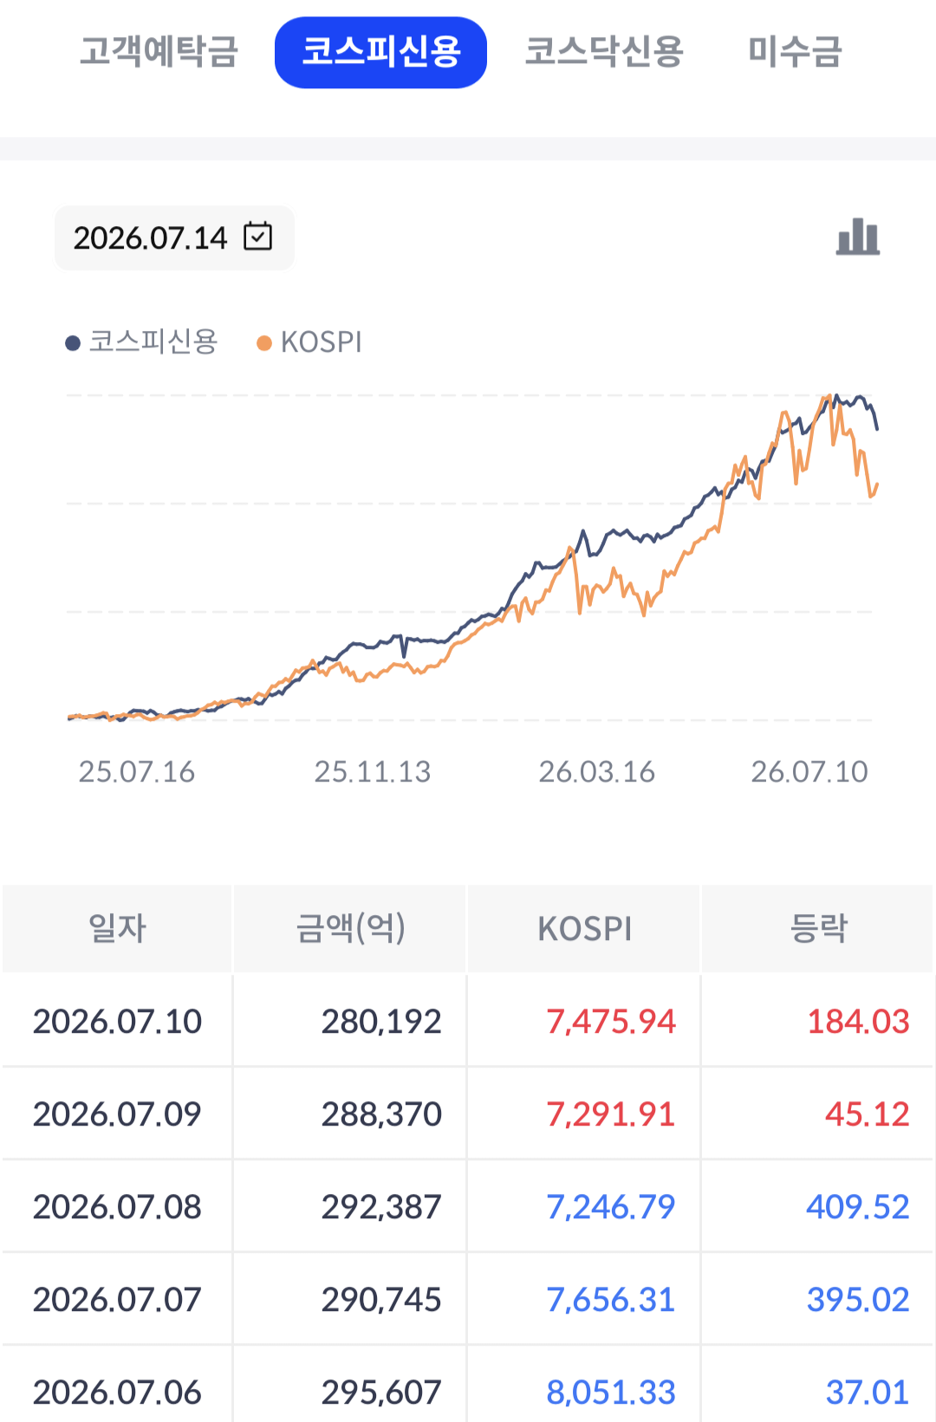Toggle the orange KOSPI legend dot

point(264,343)
